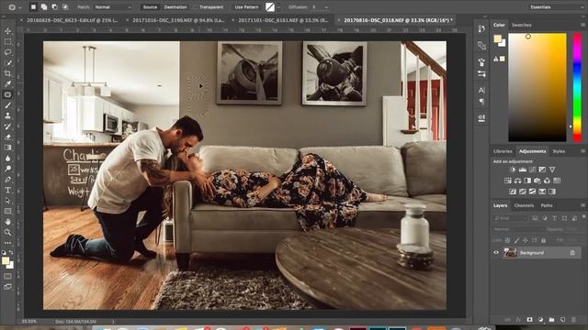Click Edit in Quick Mask Mode button
This screenshot has width=588, height=330.
pos(7,277)
